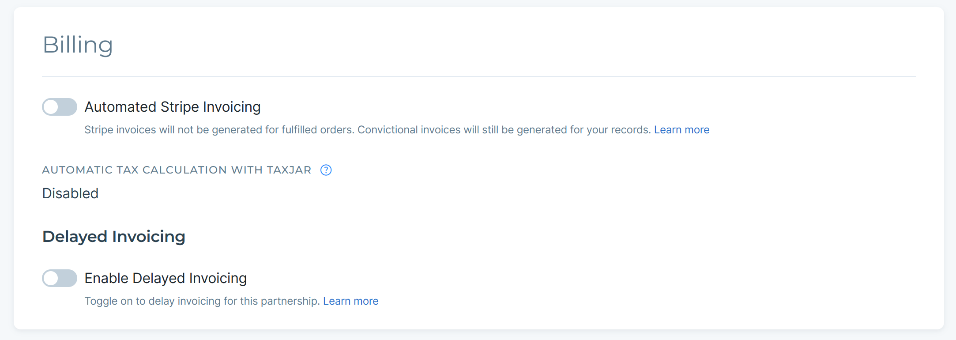Click the 'Toggle on to delay invoicing' text
This screenshot has height=340, width=956.
point(202,301)
